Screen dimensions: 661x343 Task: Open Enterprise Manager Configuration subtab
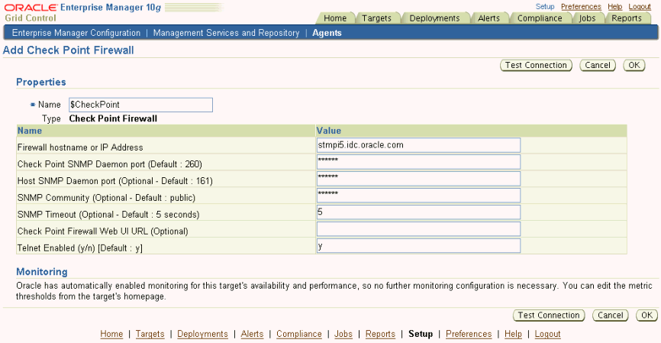pos(76,33)
